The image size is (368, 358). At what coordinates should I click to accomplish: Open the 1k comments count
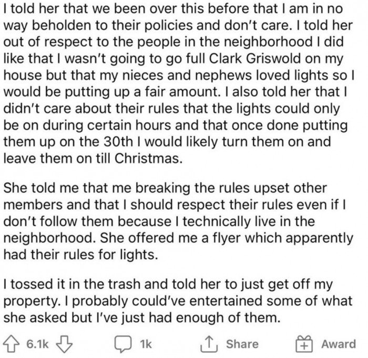(x=146, y=344)
